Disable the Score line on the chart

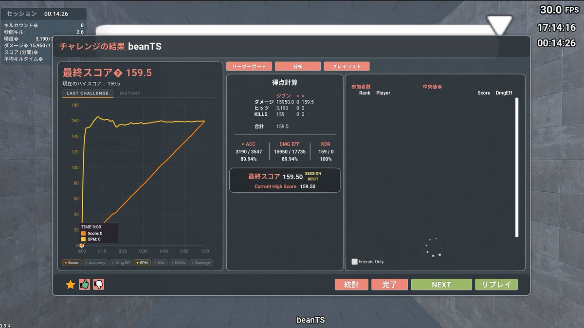click(x=71, y=263)
